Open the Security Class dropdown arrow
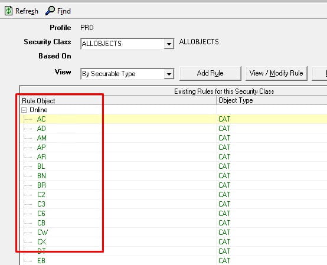 169,44
